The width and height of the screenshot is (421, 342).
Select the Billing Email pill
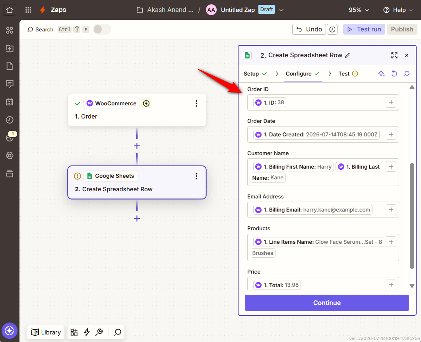point(313,210)
